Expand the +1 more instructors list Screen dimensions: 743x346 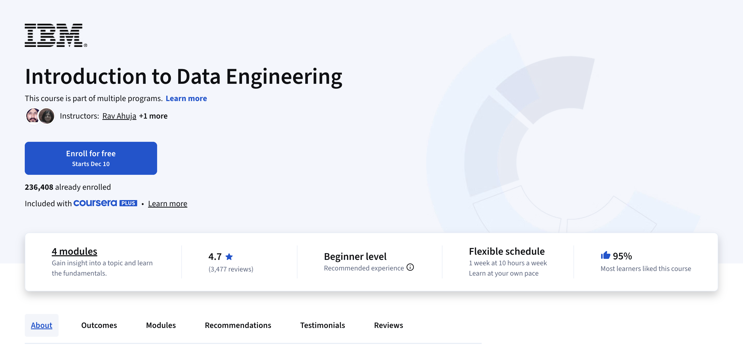[153, 116]
